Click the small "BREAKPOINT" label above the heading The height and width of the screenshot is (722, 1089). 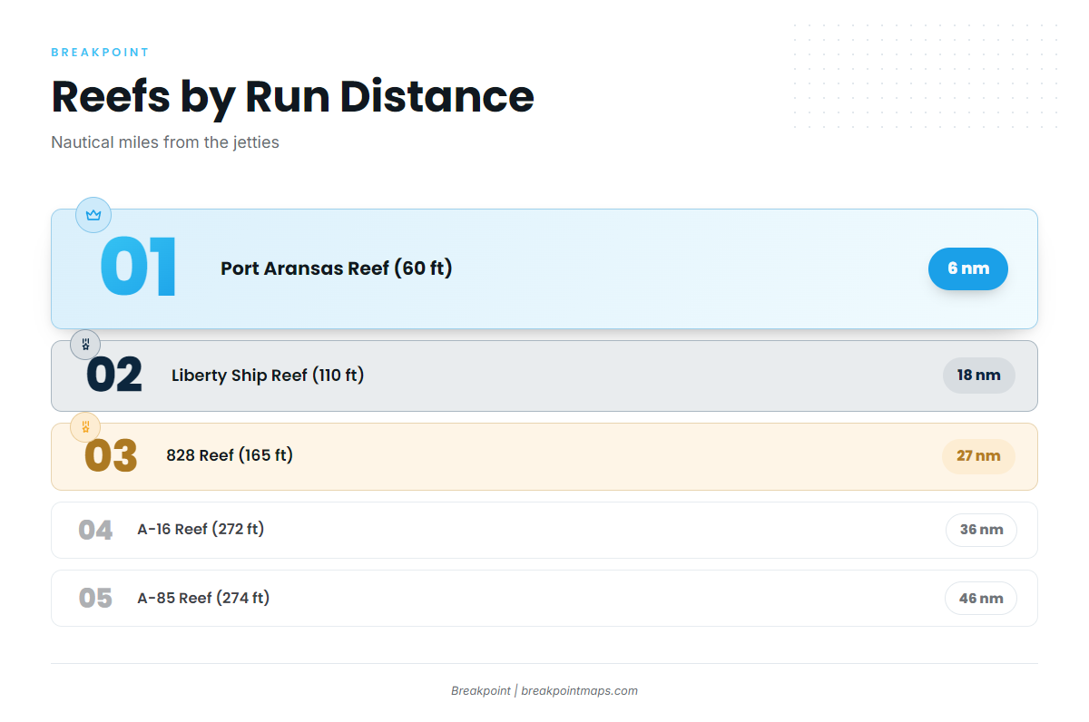[x=100, y=53]
